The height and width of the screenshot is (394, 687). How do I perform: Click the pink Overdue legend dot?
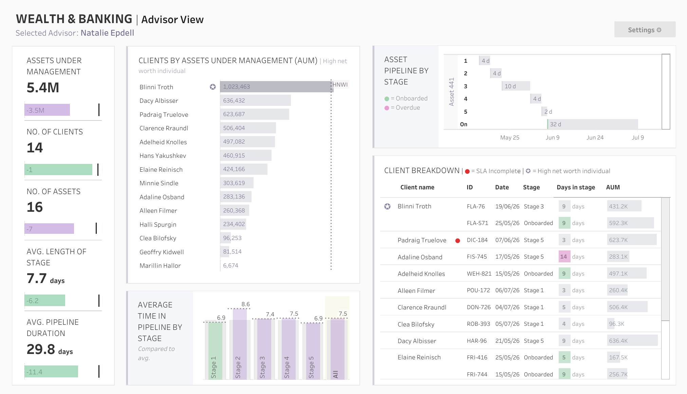click(387, 108)
